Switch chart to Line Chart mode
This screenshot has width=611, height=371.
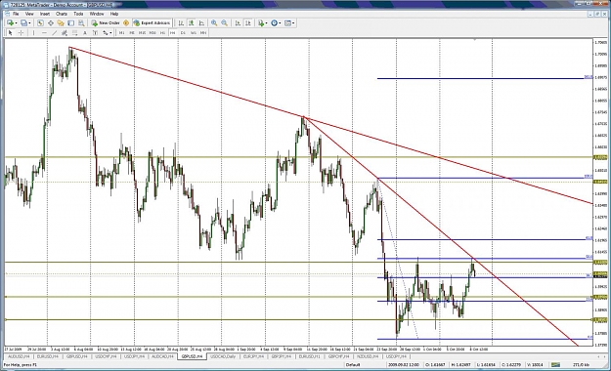tap(201, 23)
